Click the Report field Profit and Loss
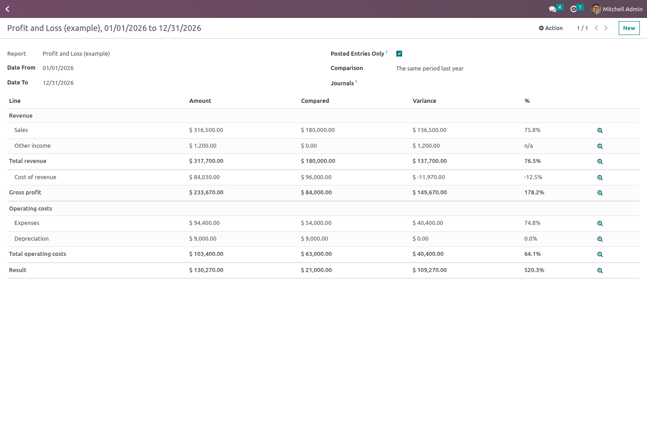647x422 pixels. point(76,53)
